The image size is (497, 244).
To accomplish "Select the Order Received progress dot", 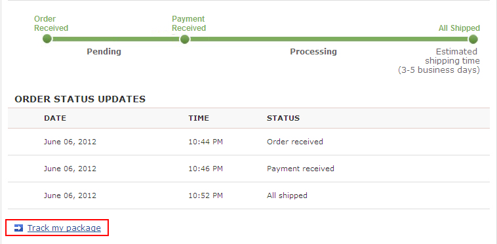I will point(47,39).
